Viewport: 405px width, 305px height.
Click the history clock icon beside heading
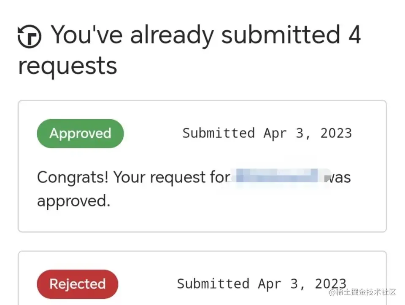(30, 37)
